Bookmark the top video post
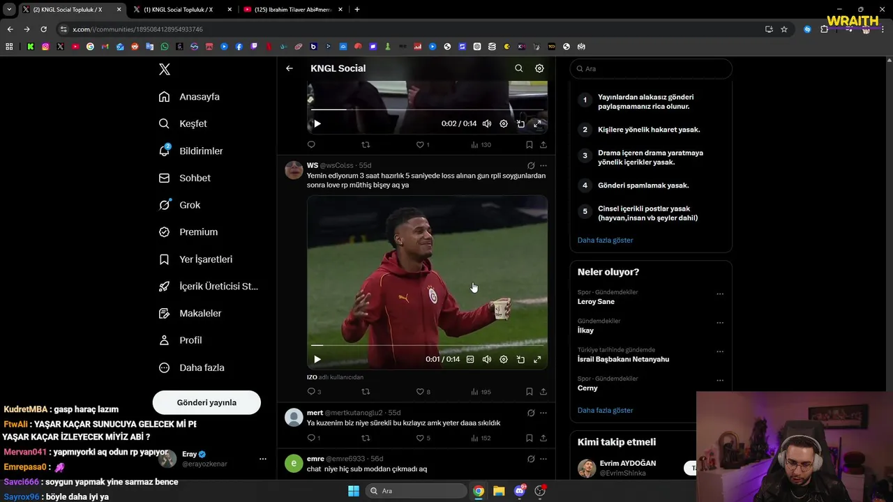 click(x=529, y=145)
